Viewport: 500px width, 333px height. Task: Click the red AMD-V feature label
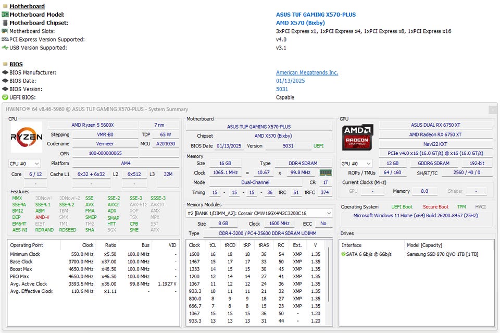[x=42, y=217]
